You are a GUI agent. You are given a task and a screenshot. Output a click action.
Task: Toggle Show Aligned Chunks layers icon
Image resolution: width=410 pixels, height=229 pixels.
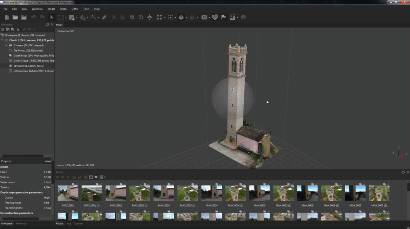point(243,17)
